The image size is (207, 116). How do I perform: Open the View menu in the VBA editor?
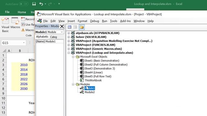point(61,21)
